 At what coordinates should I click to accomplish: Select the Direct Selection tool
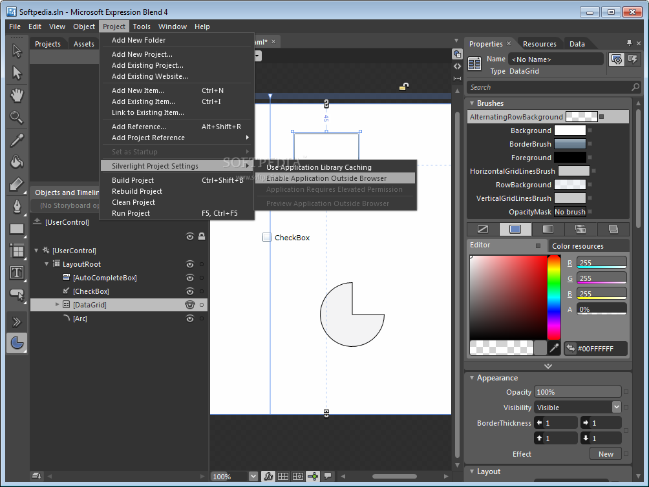[17, 73]
